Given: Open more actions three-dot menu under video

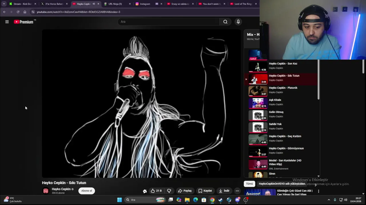Looking at the screenshot, I should (237, 191).
